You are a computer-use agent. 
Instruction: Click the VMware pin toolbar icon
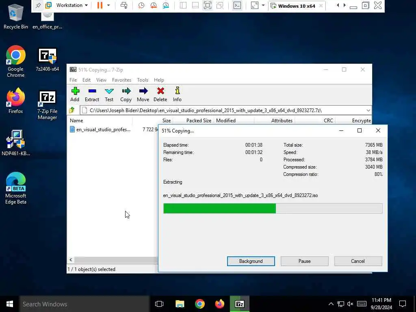pos(38,5)
